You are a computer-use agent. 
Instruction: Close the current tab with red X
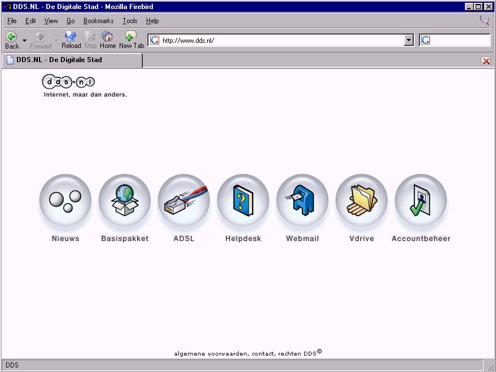pos(486,60)
